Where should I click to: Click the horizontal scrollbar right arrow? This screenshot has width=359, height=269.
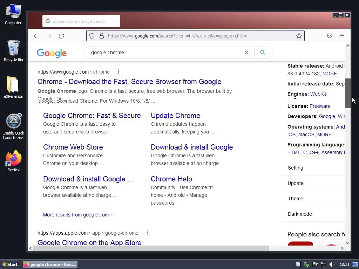(342, 248)
